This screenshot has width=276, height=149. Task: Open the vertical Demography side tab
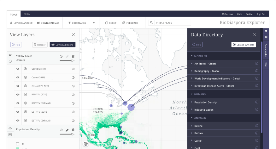coord(266,50)
